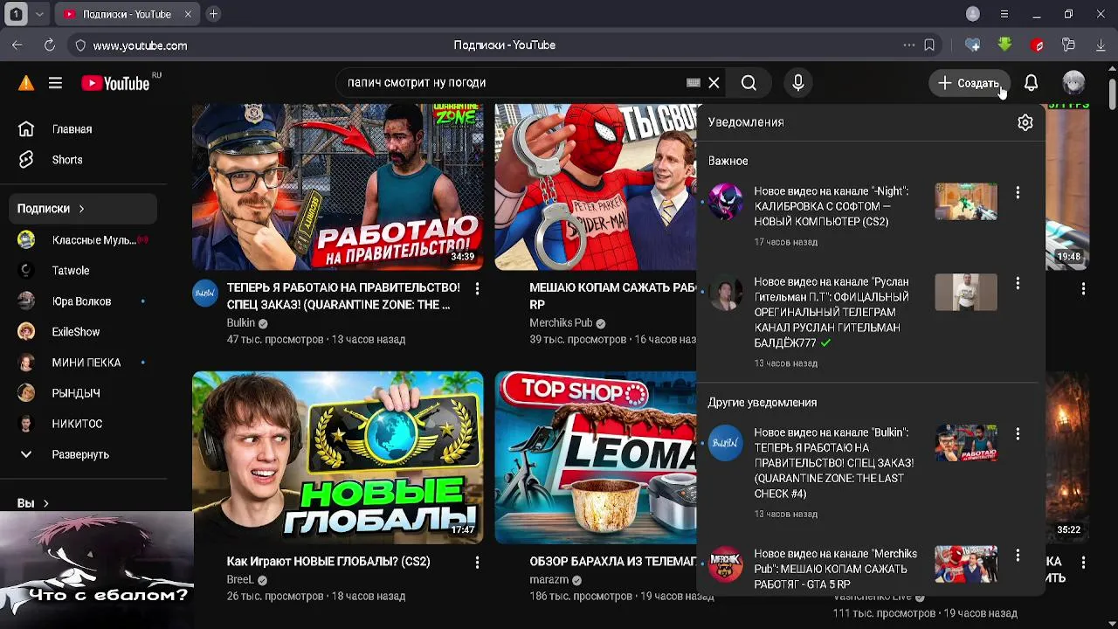This screenshot has width=1118, height=629.
Task: Open the on-screen keyboard icon
Action: (x=694, y=83)
